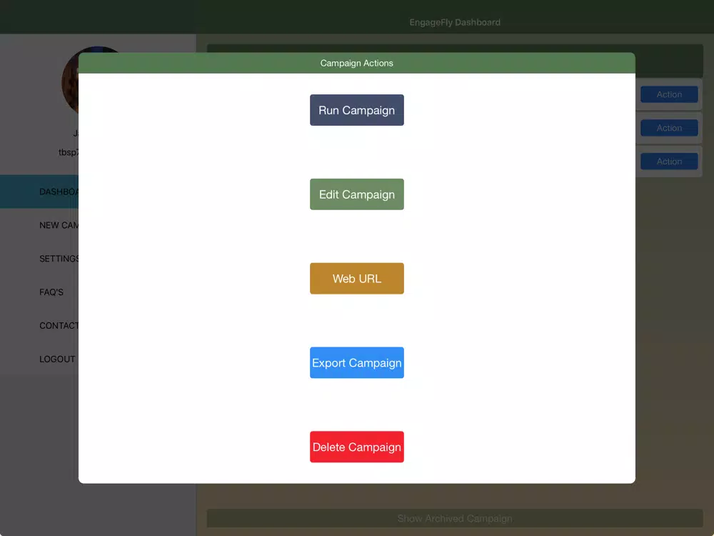Choose Export Campaign

click(x=356, y=363)
